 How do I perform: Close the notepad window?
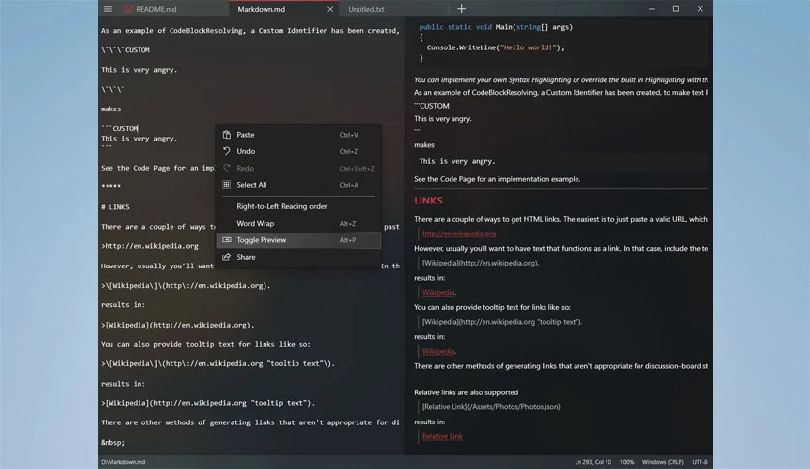click(700, 9)
